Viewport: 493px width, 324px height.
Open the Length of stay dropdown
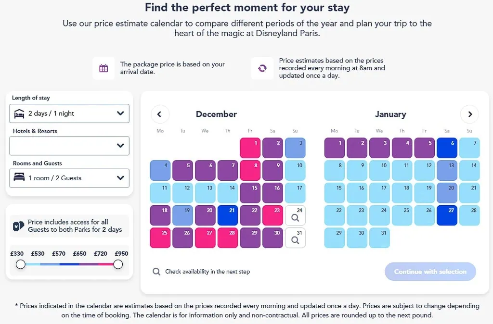[69, 113]
